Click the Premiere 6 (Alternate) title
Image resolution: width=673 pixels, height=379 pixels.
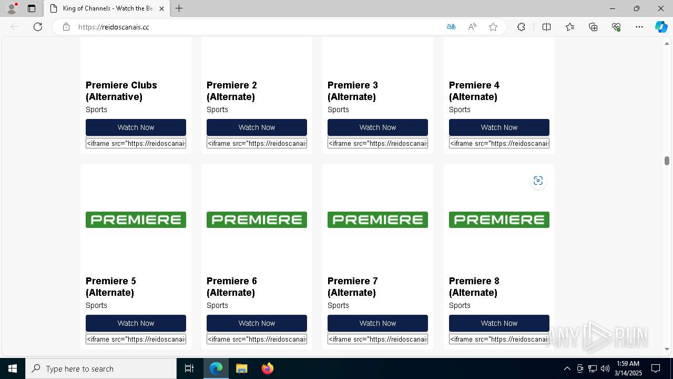pyautogui.click(x=232, y=287)
